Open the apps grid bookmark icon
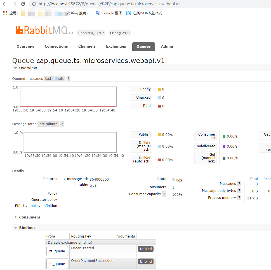 (x=5, y=13)
